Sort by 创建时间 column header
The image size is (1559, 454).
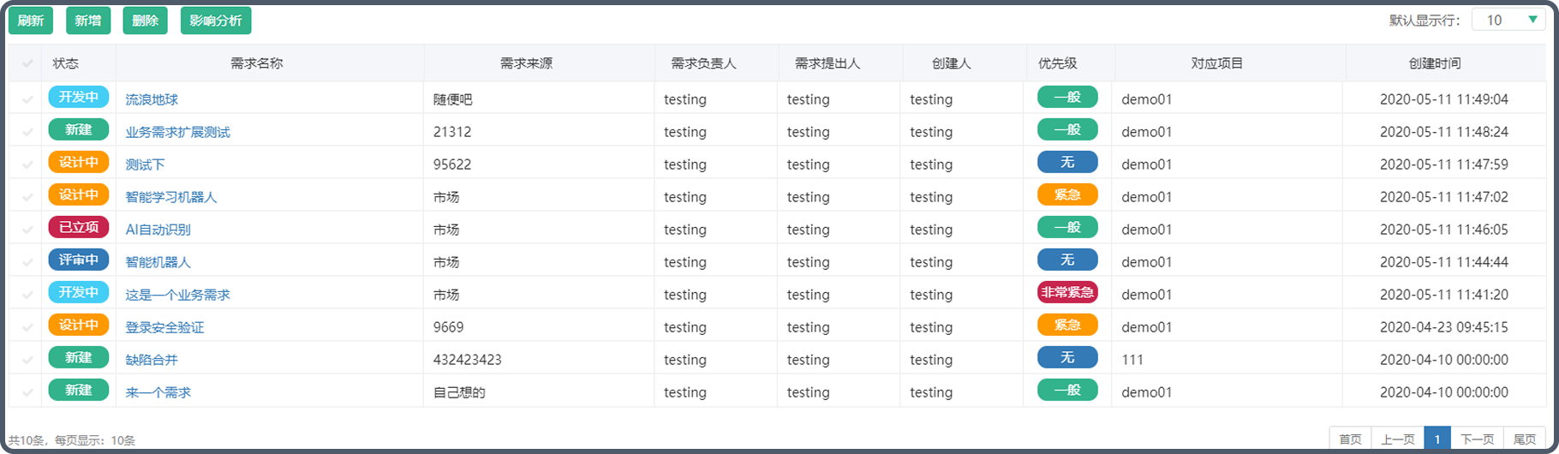[x=1435, y=63]
